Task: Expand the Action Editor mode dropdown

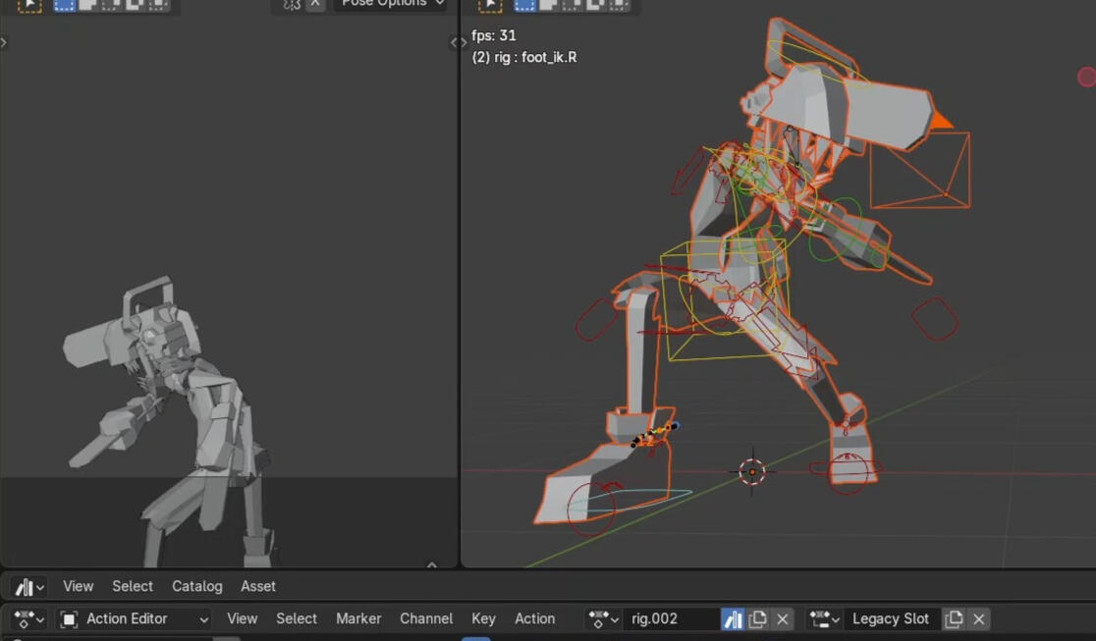Action: [x=135, y=619]
